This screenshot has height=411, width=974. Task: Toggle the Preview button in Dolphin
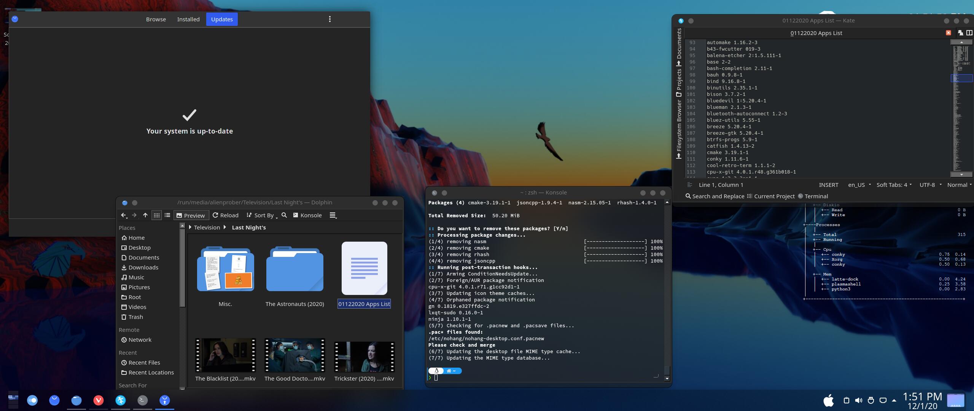[x=191, y=215]
